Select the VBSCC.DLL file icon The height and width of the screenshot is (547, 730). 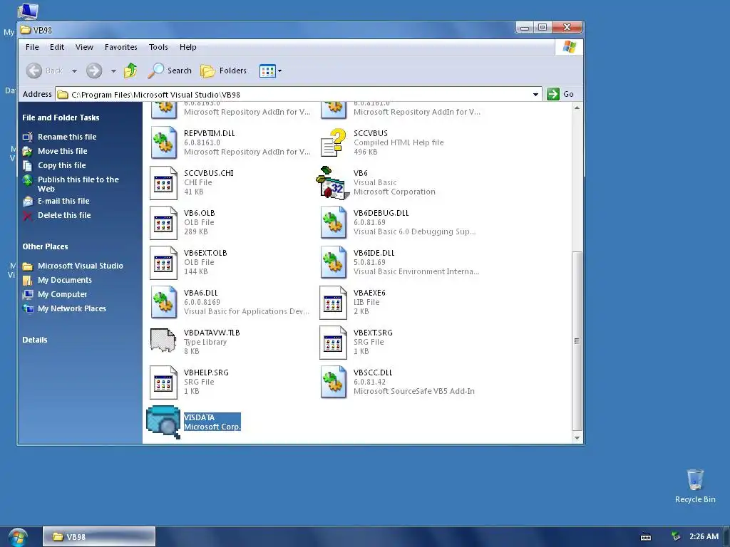tap(334, 382)
